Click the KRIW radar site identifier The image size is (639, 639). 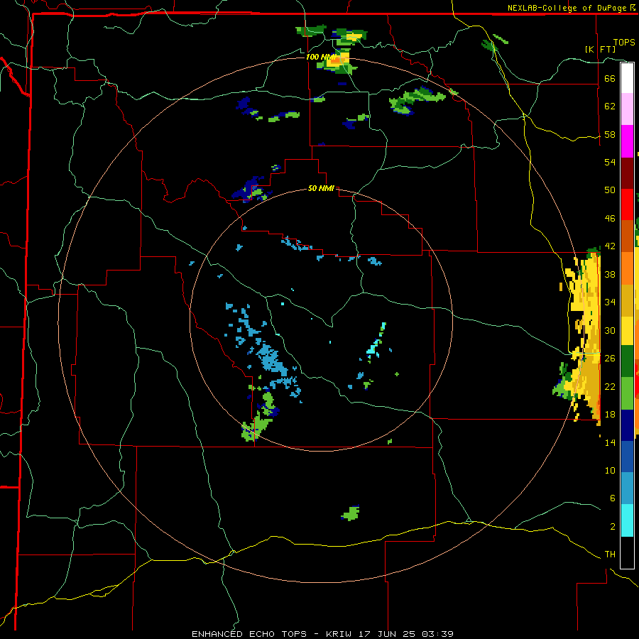[338, 634]
